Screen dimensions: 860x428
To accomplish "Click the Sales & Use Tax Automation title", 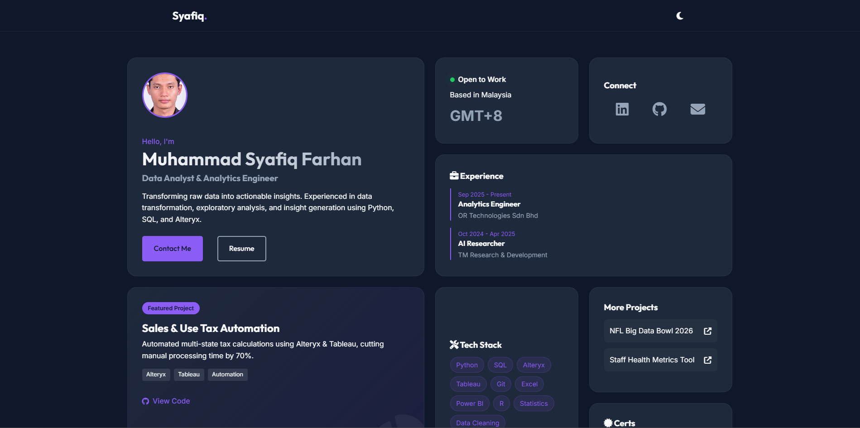I will pyautogui.click(x=211, y=328).
